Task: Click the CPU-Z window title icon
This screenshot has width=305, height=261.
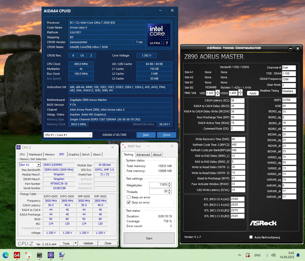Action: [x=18, y=147]
